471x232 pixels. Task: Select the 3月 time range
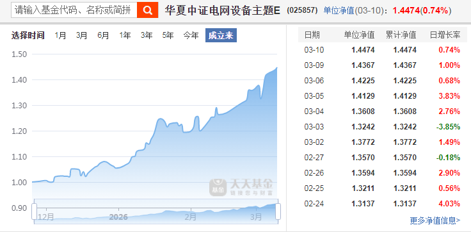click(81, 35)
